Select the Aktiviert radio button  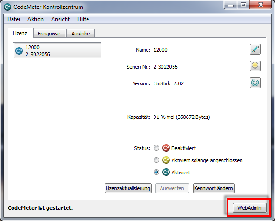[156, 172]
